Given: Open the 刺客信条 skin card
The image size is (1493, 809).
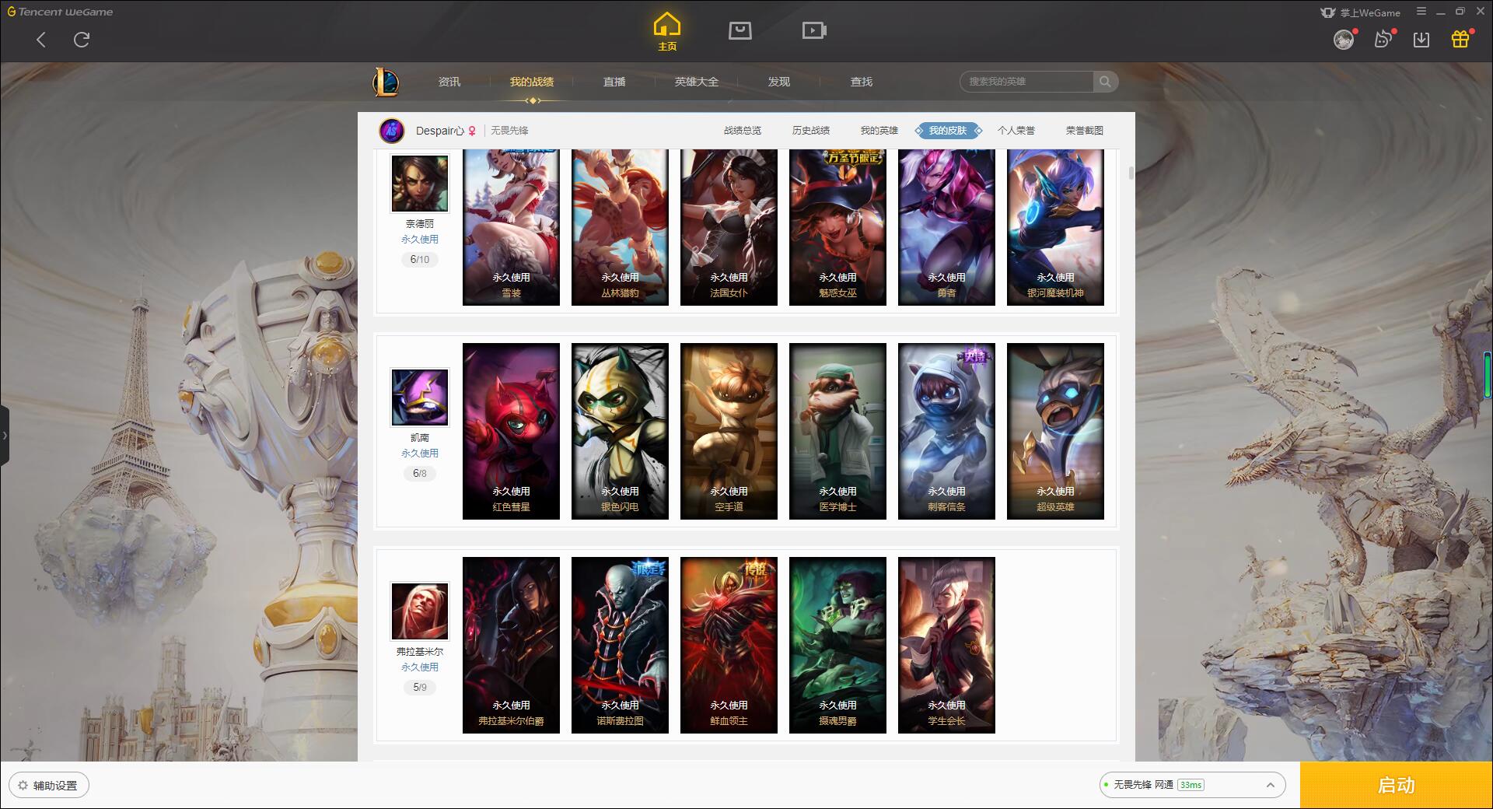Looking at the screenshot, I should (x=946, y=431).
